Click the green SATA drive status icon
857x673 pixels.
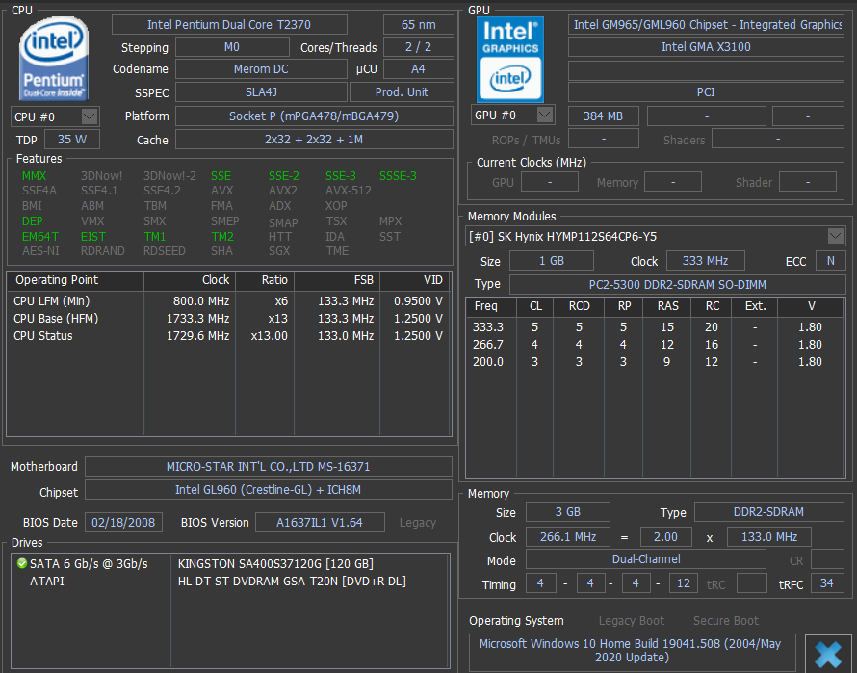pos(22,563)
